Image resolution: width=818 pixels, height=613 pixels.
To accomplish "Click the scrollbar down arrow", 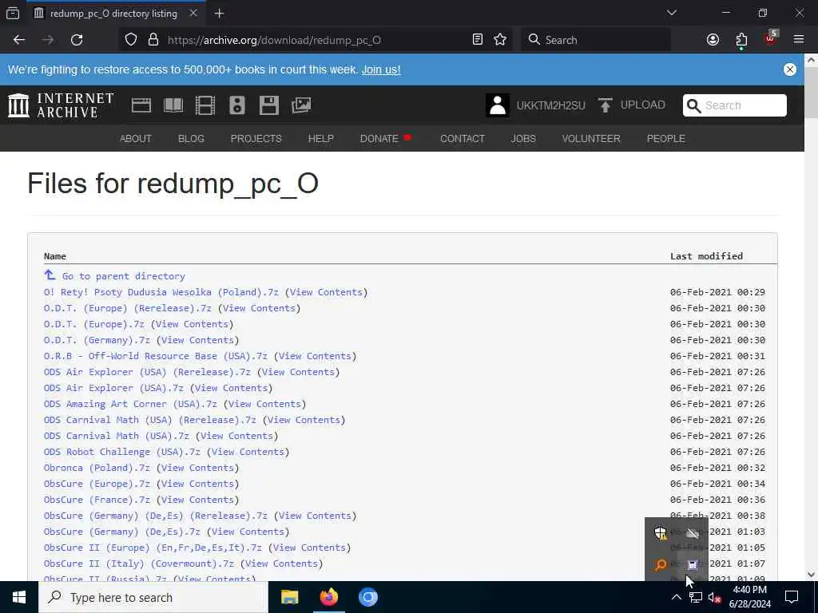I will (x=812, y=575).
